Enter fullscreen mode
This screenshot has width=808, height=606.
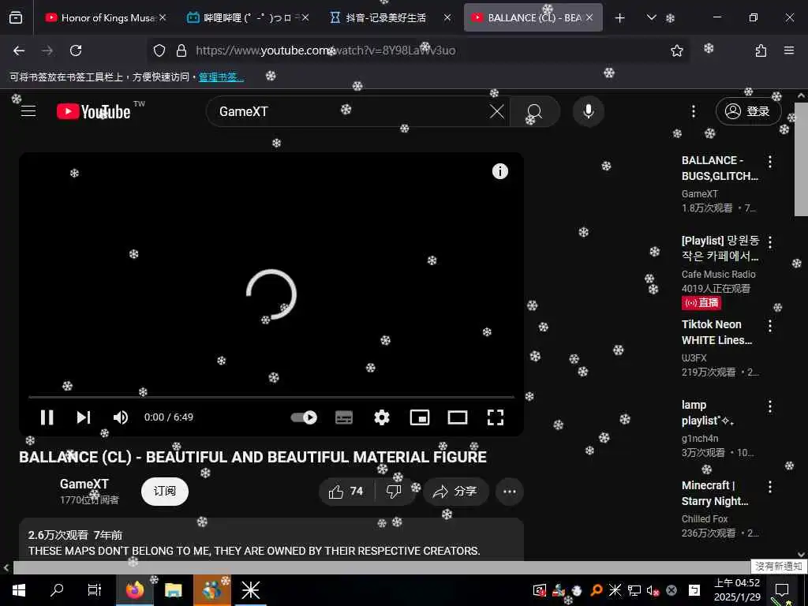click(x=496, y=417)
